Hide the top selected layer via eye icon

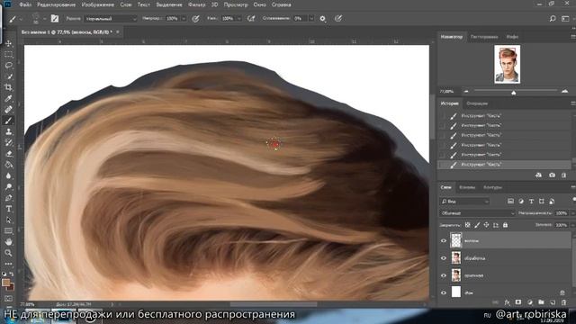click(444, 241)
